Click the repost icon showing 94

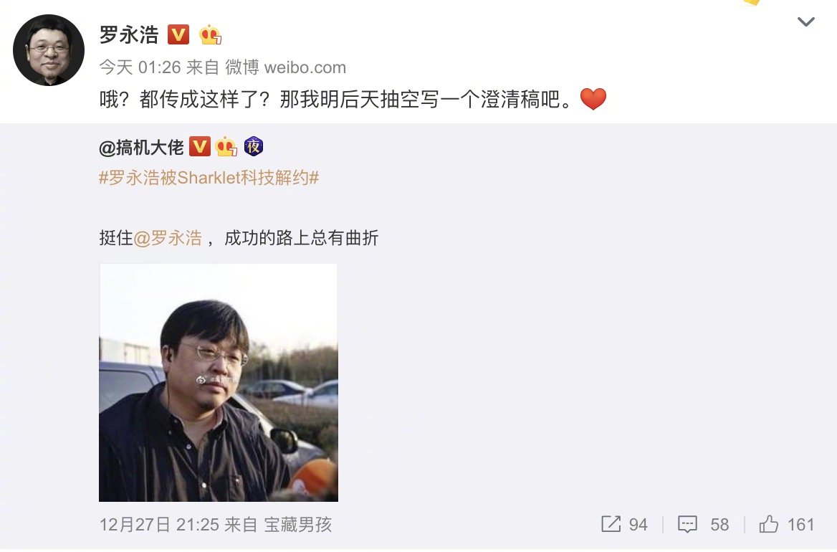point(624,524)
